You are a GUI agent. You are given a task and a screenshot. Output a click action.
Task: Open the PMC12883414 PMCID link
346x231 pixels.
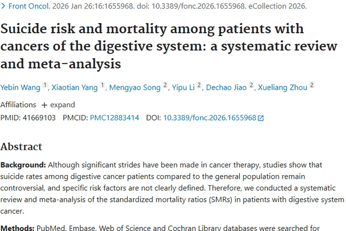coord(114,118)
